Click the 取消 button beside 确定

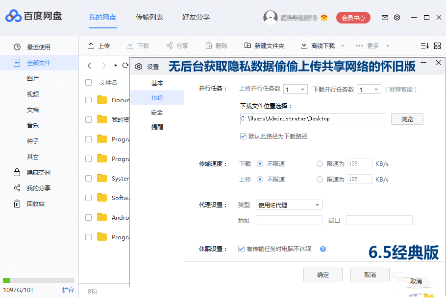click(370, 275)
